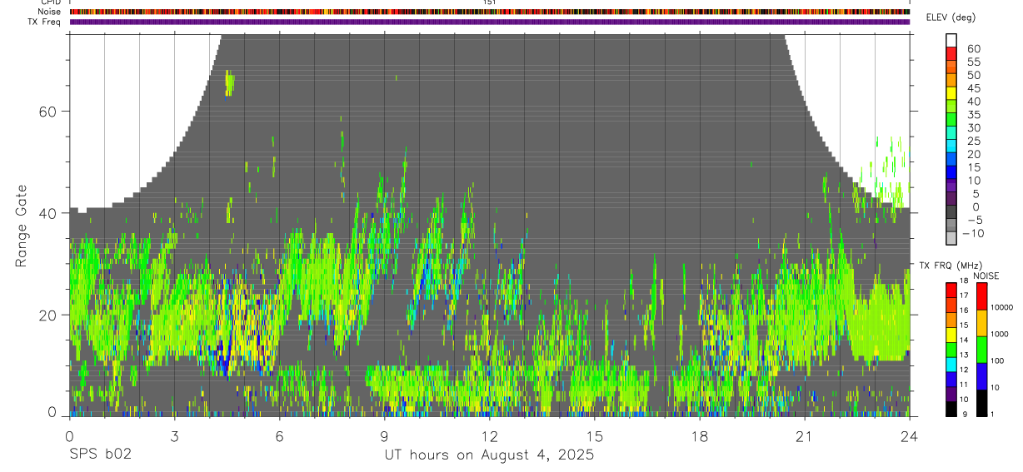Click the '1' label on the NOISE scale

[x=991, y=414]
